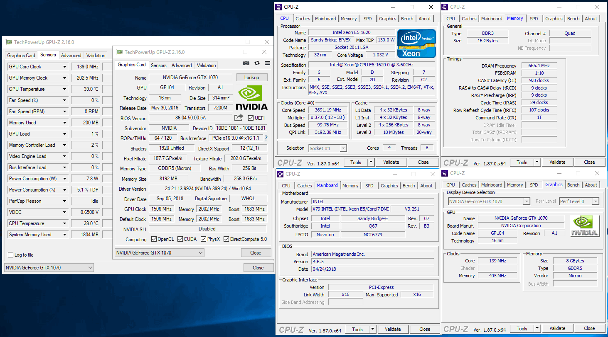This screenshot has width=608, height=337.
Task: Open the Power Consumption (W) sensor dropdown
Action: pos(64,179)
